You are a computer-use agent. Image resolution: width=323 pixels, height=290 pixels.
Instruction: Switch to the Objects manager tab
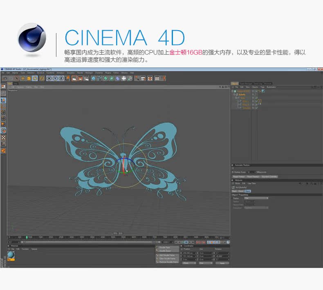[235, 84]
